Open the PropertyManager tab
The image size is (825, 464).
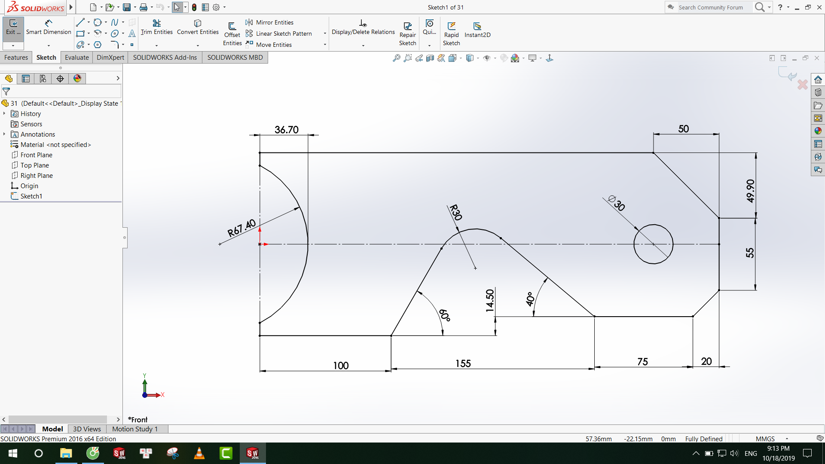pyautogui.click(x=26, y=78)
